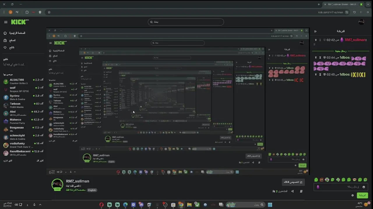Click RM7_suliman username in chat

[356, 40]
